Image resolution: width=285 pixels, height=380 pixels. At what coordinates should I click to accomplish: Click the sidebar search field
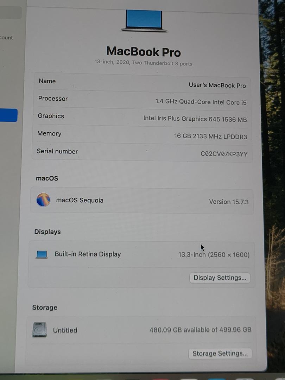pyautogui.click(x=11, y=13)
